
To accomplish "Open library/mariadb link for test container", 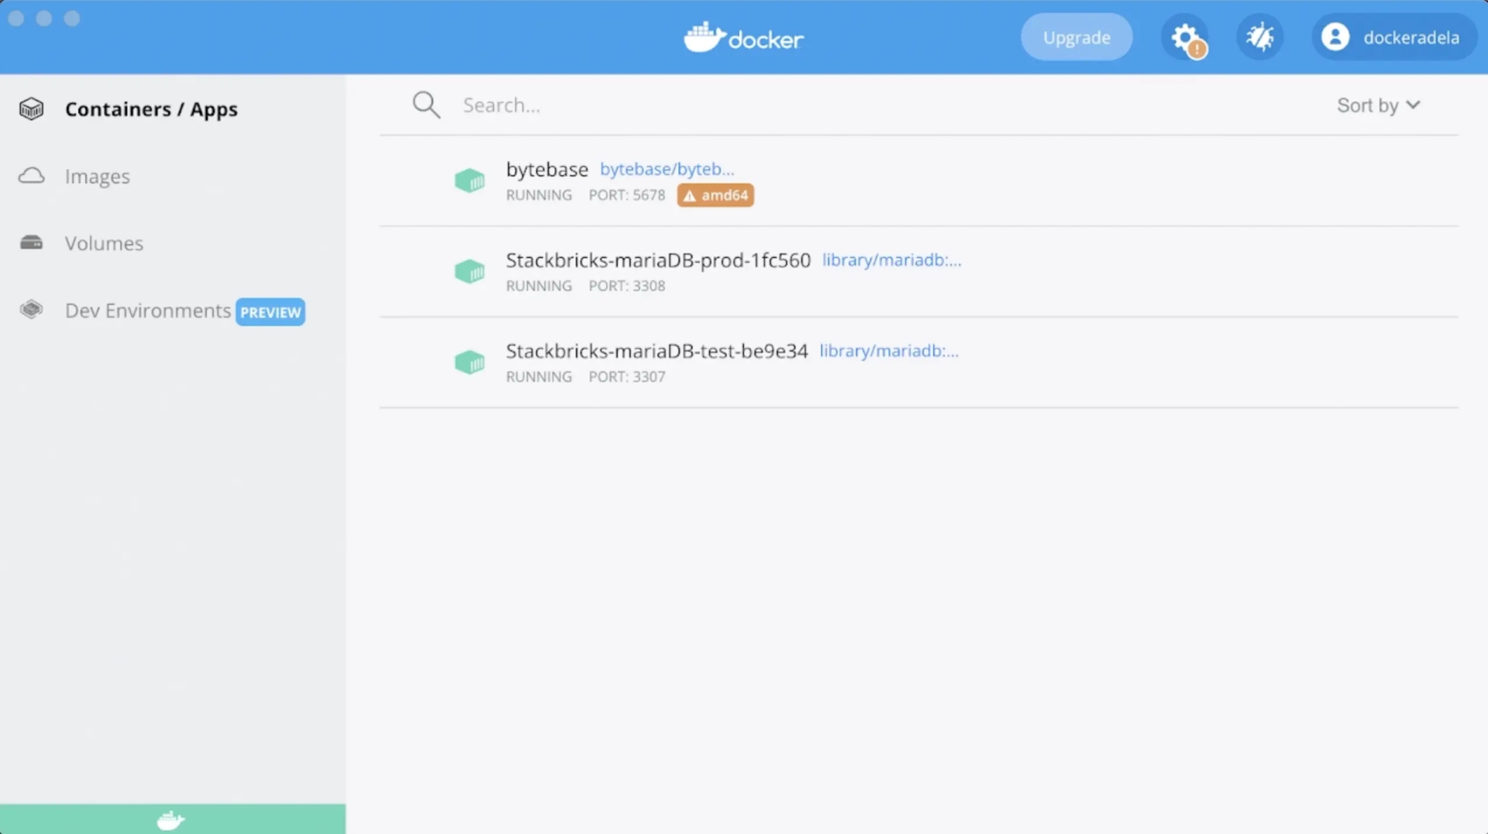I will tap(889, 350).
